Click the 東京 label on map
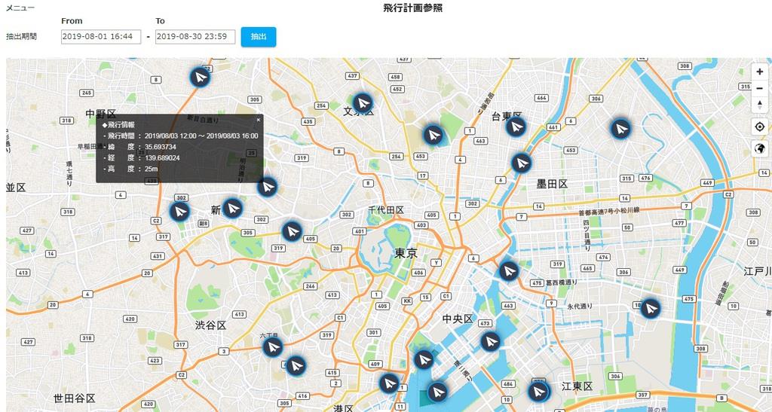This screenshot has width=772, height=412. pyautogui.click(x=406, y=254)
